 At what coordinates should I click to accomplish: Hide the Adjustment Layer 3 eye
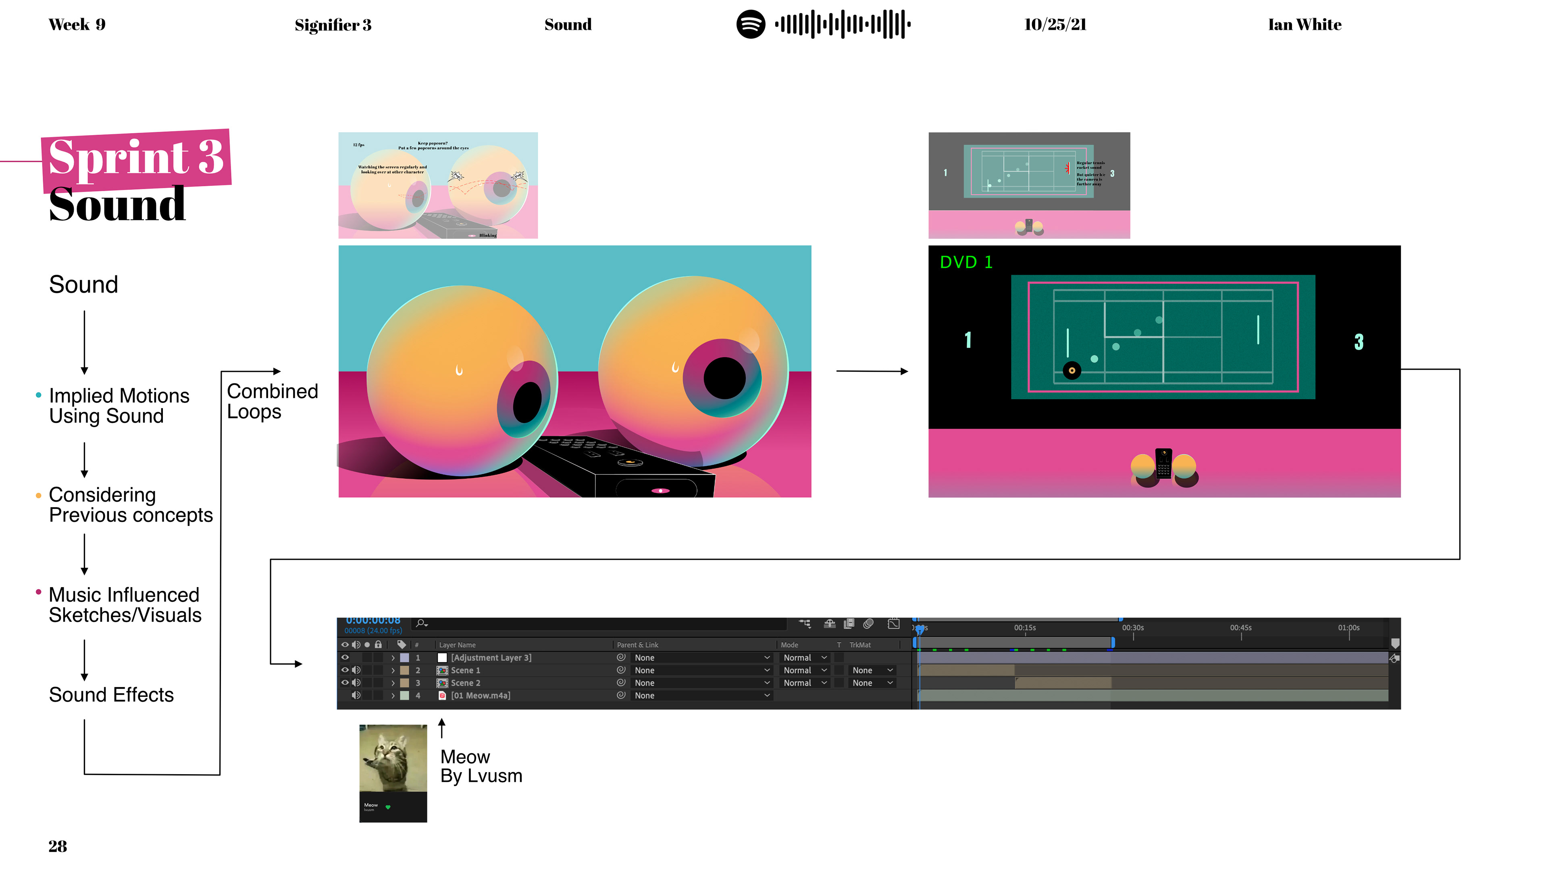point(345,658)
